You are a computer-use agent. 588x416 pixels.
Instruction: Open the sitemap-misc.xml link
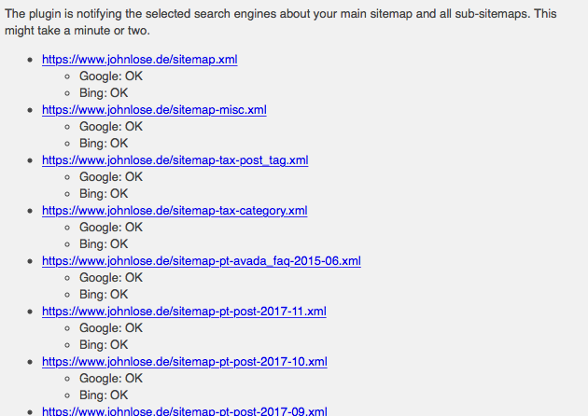click(154, 110)
